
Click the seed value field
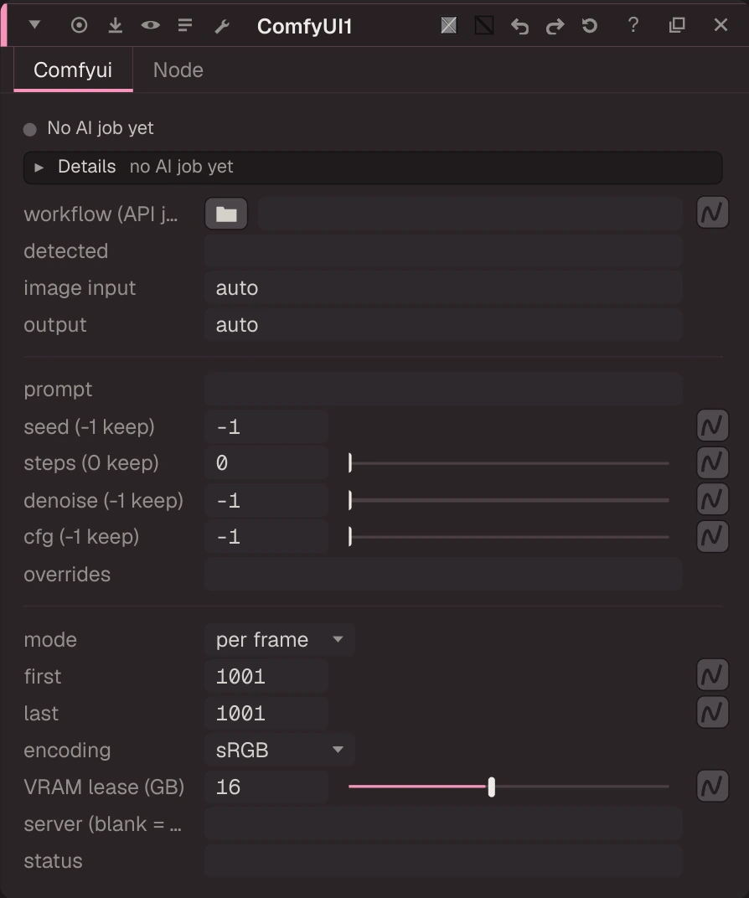point(266,426)
